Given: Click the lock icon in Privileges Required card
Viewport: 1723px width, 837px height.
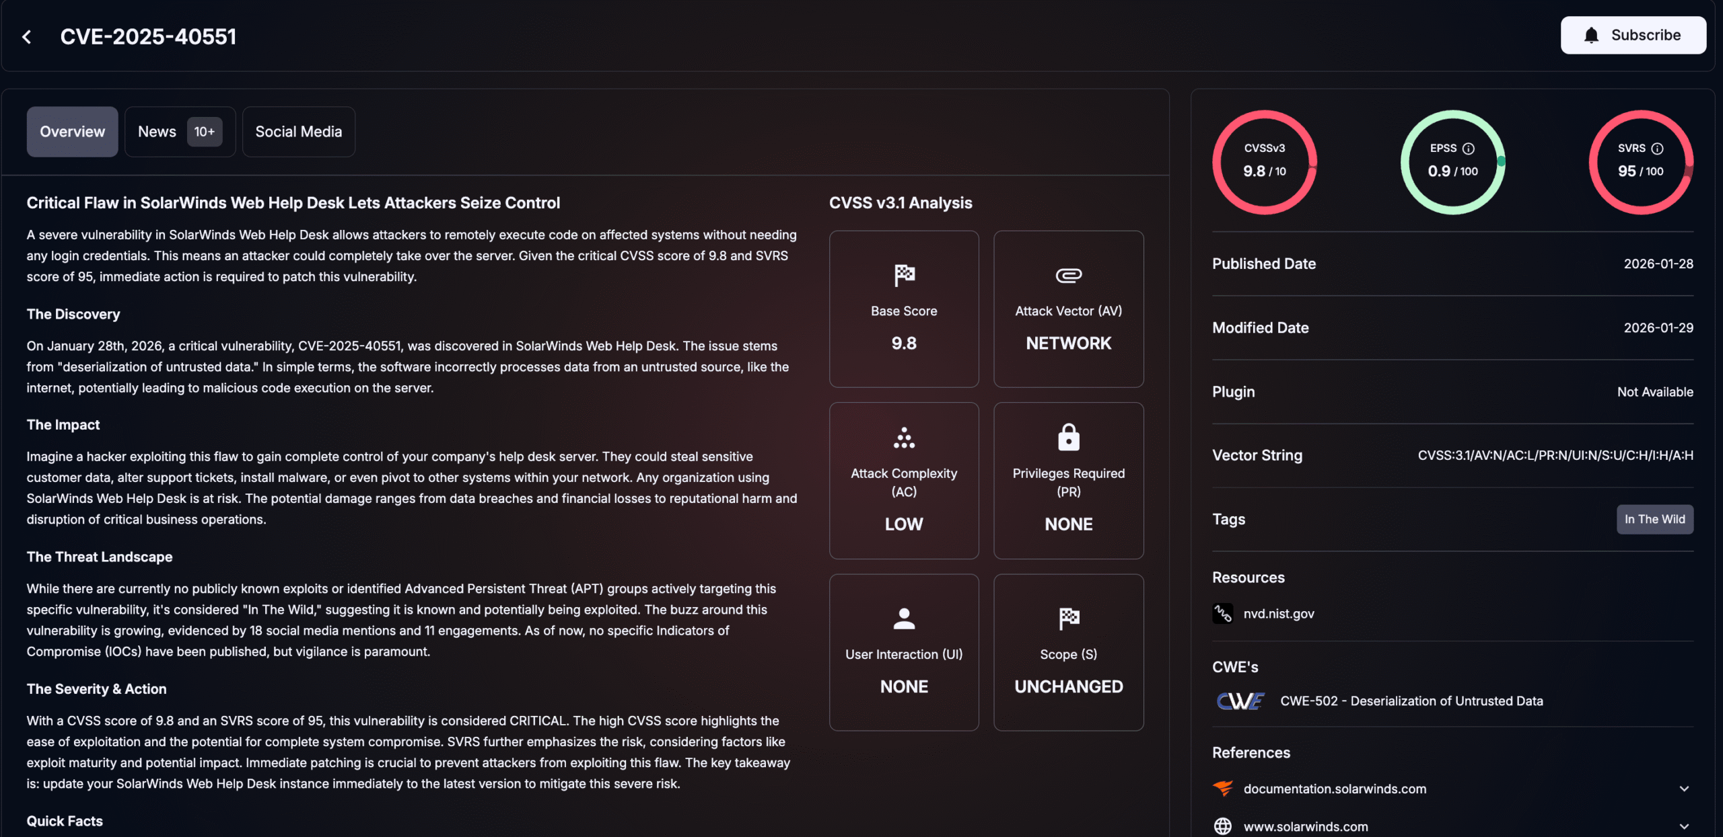Looking at the screenshot, I should click(1068, 438).
